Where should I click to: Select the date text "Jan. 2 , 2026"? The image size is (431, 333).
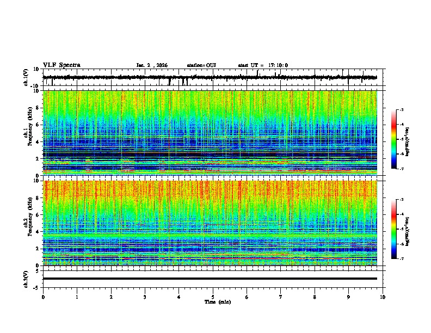coord(152,65)
